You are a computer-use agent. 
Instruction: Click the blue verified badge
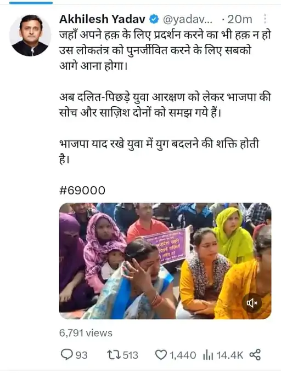tap(154, 19)
